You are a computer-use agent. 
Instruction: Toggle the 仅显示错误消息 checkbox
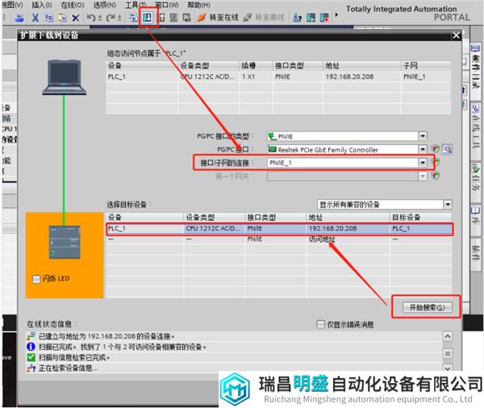320,324
